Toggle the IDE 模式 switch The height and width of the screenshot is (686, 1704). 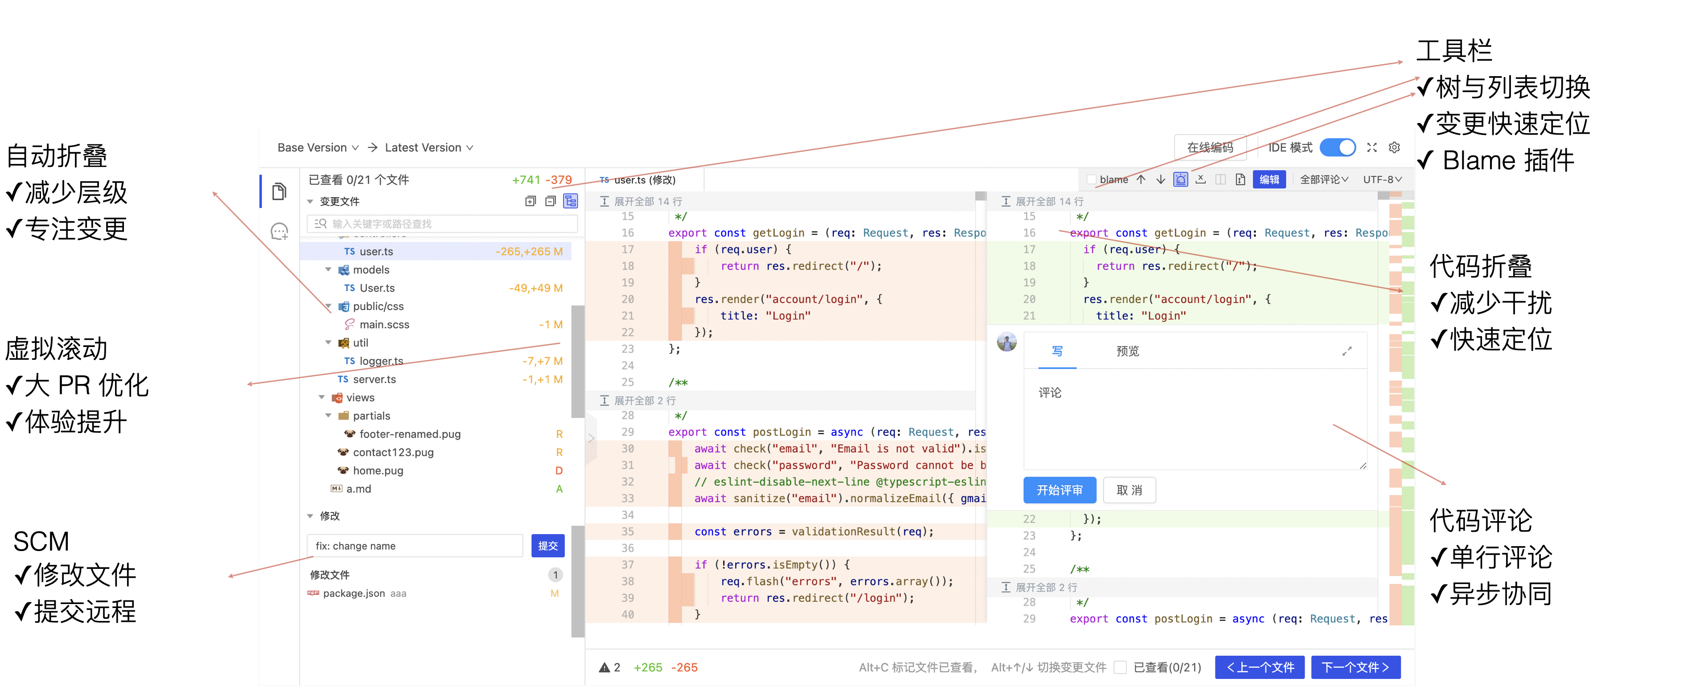1338,147
